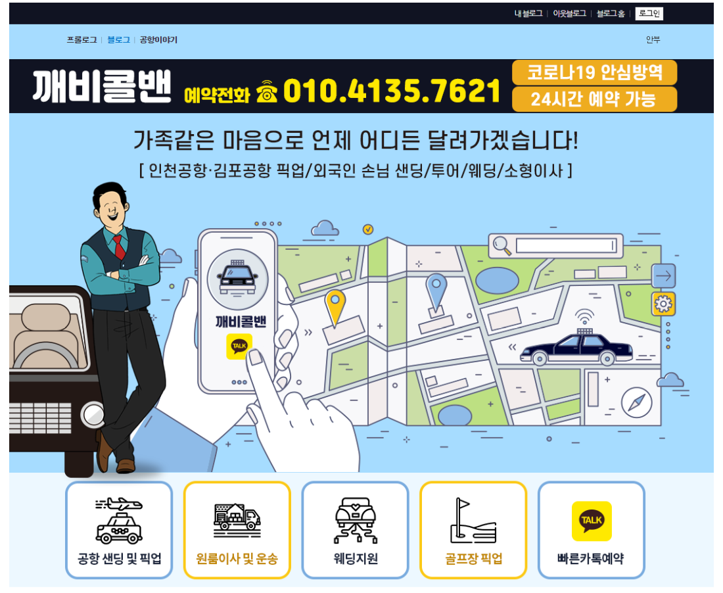Click the magnifier search icon on map
Screen dimensions: 723x593
coord(501,245)
